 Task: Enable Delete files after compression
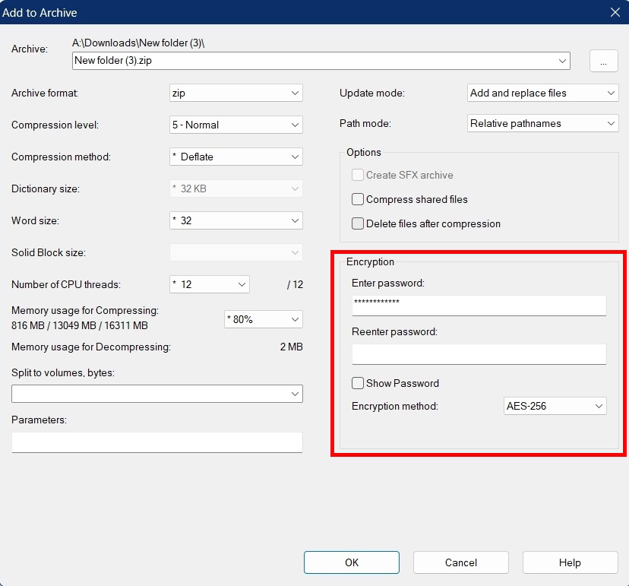[x=357, y=223]
